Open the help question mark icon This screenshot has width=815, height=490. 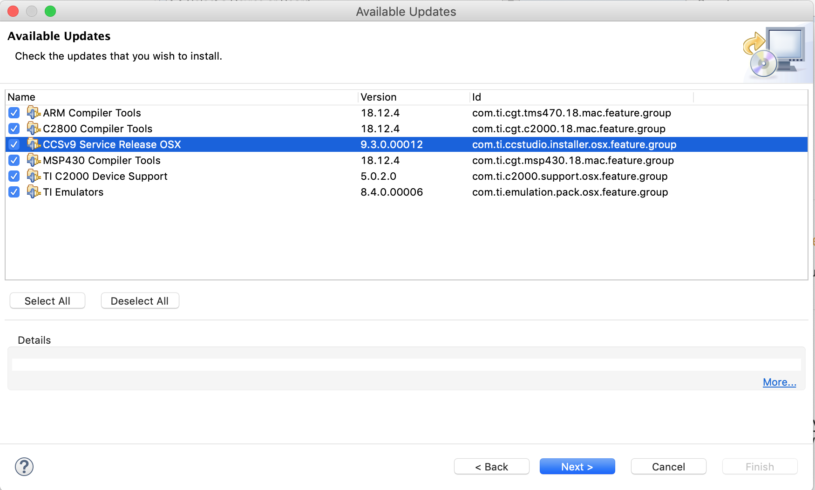(x=24, y=467)
